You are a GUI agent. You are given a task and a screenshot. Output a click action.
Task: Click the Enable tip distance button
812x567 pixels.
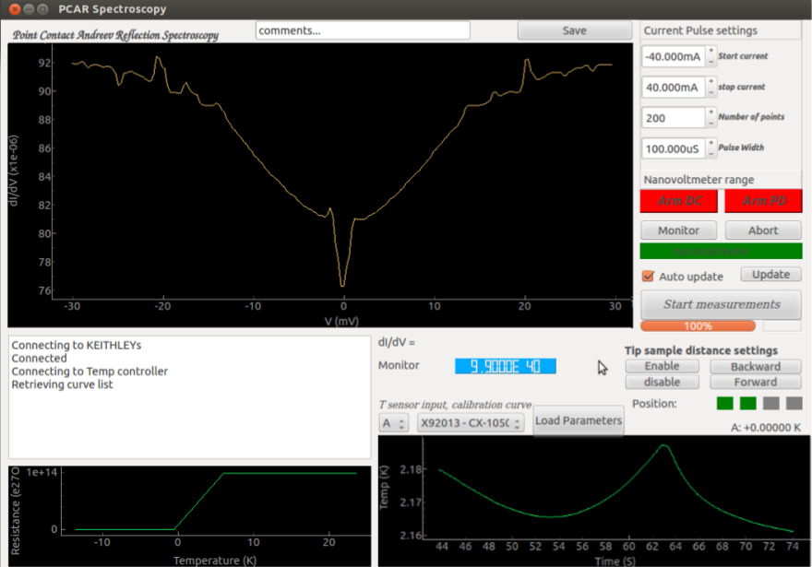click(x=662, y=366)
